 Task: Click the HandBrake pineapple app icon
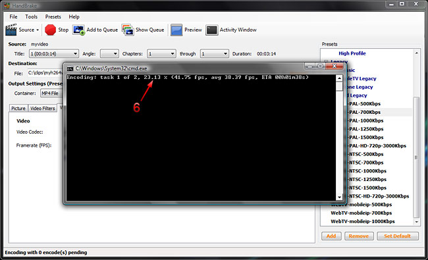7,5
